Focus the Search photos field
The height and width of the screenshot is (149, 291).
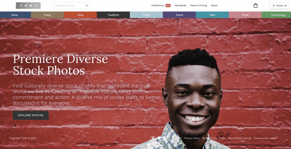pos(72,6)
